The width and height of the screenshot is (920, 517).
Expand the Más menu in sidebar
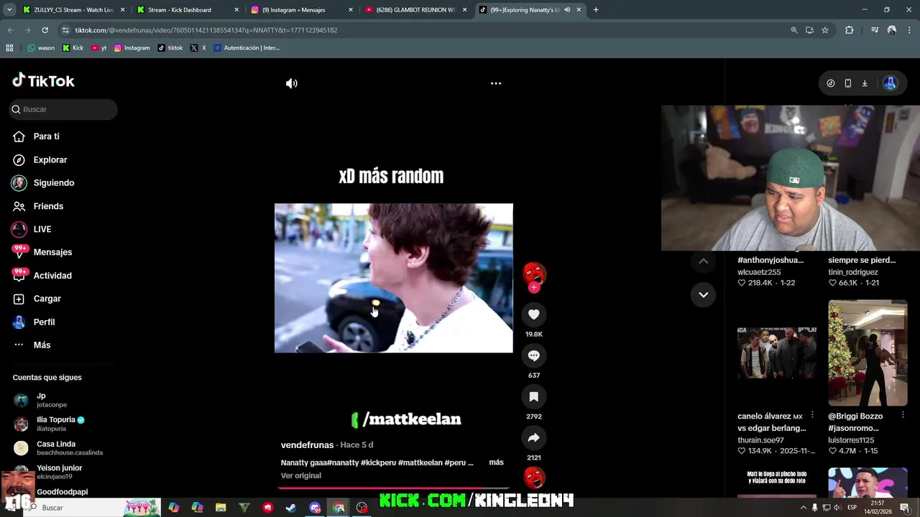[x=42, y=345]
